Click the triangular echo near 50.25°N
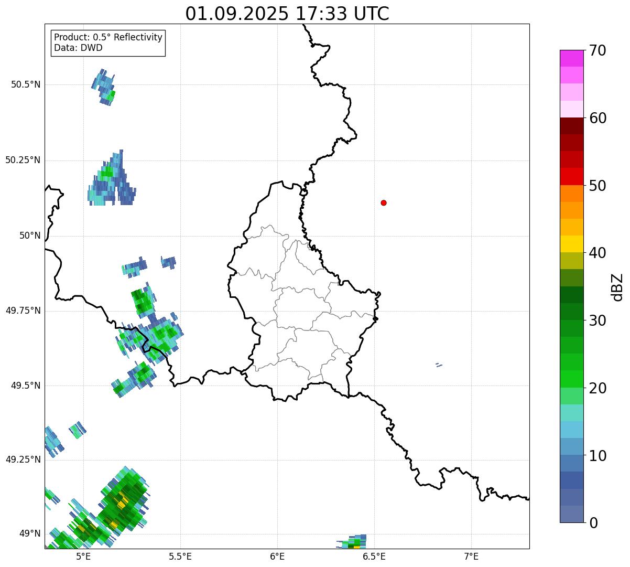 tap(111, 178)
